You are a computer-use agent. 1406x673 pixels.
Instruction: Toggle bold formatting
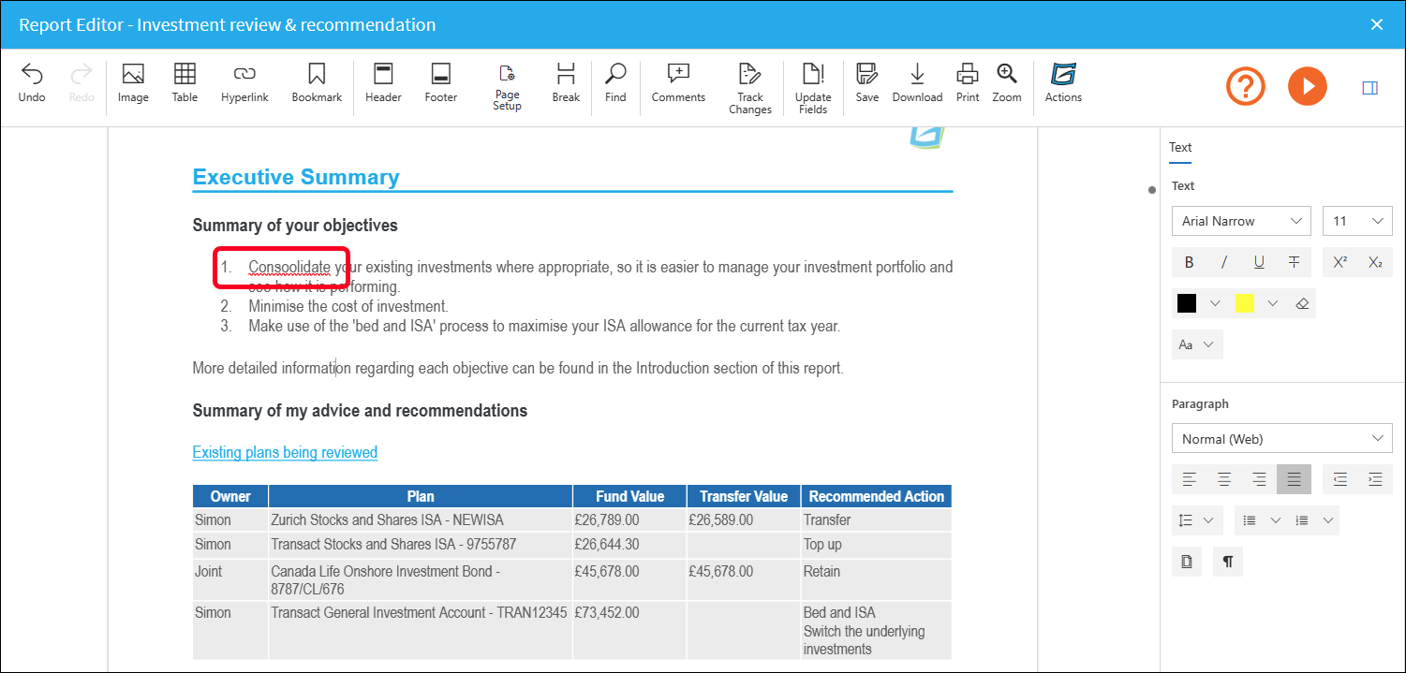[1189, 262]
